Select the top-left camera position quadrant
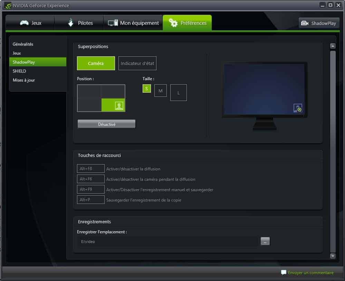This screenshot has height=281, width=345. 89,92
